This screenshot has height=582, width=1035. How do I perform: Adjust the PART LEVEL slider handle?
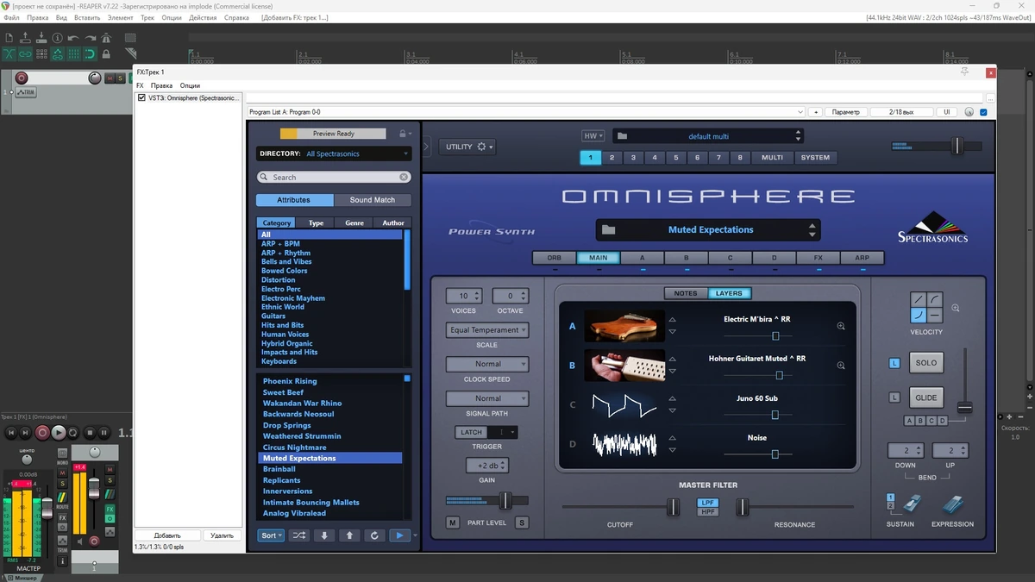pyautogui.click(x=505, y=500)
